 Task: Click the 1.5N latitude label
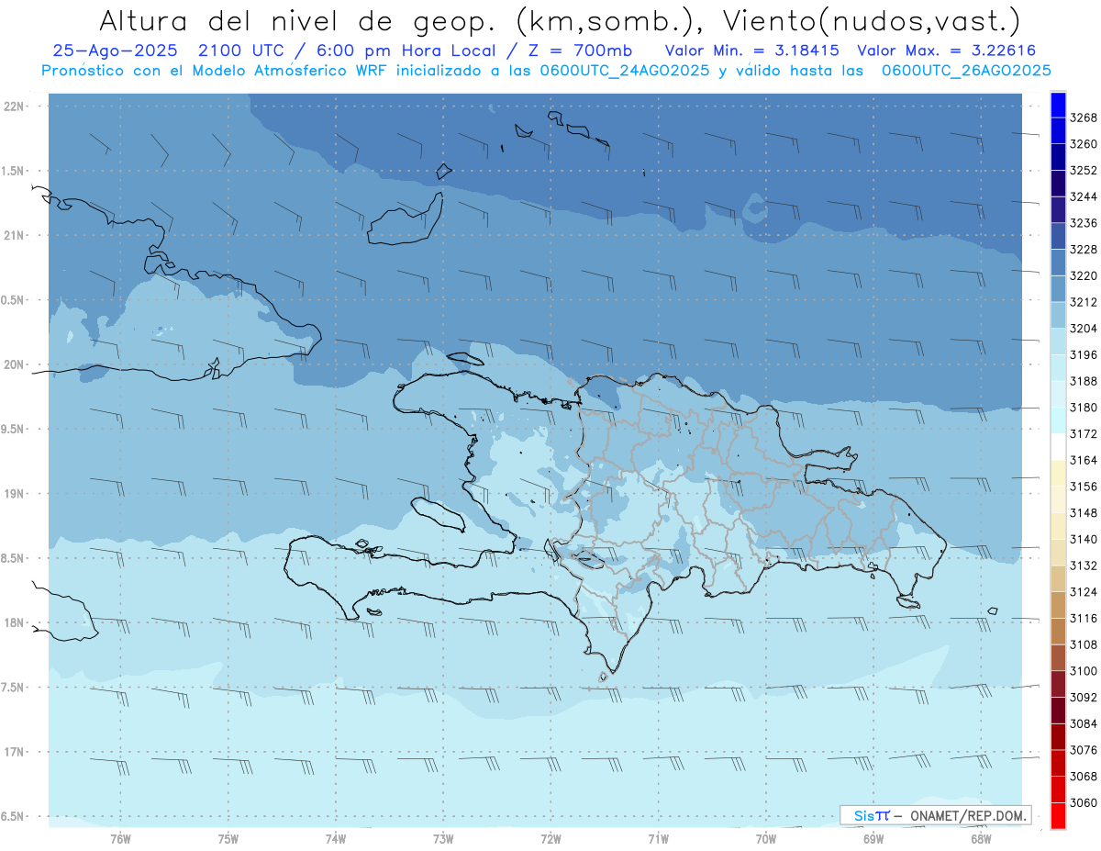(x=13, y=171)
